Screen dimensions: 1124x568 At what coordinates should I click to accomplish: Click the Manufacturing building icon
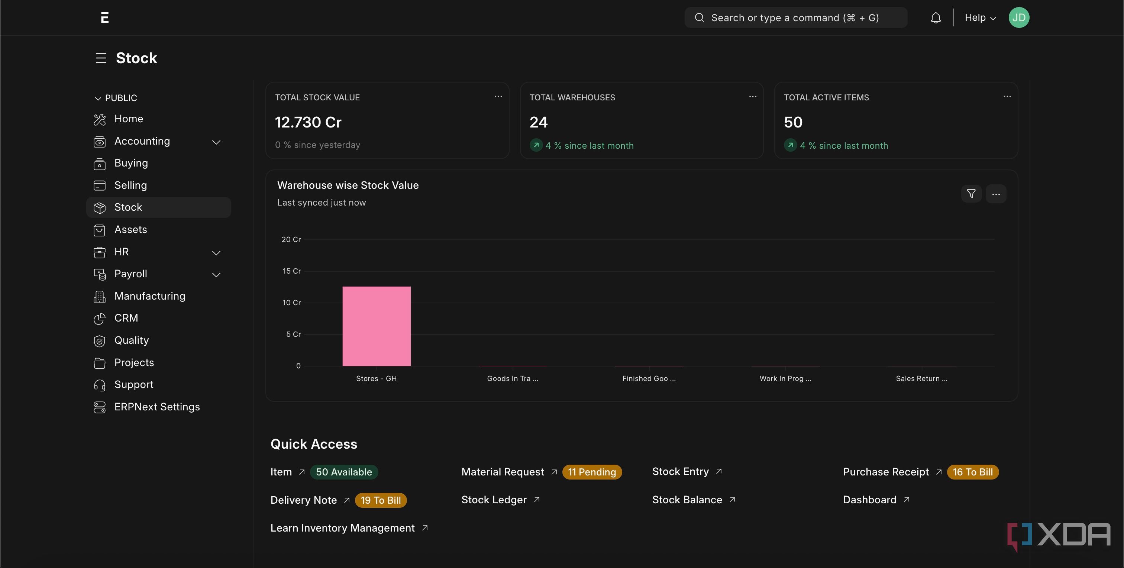pyautogui.click(x=100, y=296)
